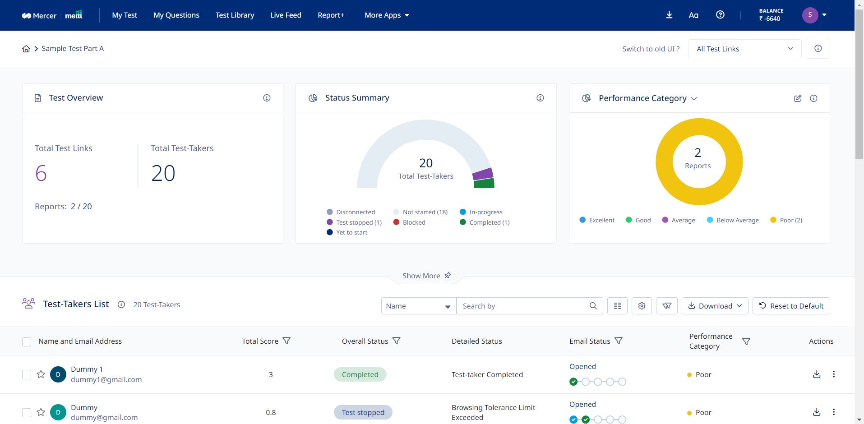Edit the Performance Category card
Viewport: 864px width, 424px height.
point(798,98)
